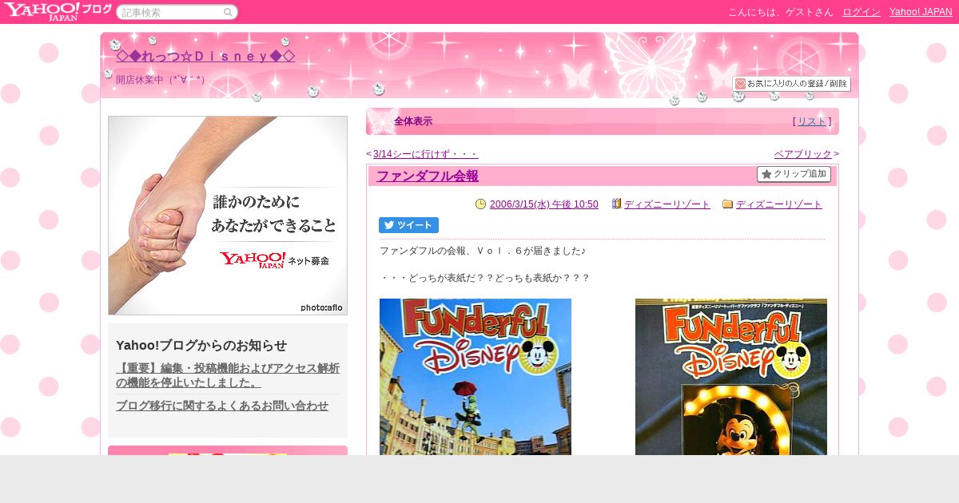Open the 2006/3/15(水) 午後 10:50 date link
This screenshot has width=959, height=503.
pos(543,204)
